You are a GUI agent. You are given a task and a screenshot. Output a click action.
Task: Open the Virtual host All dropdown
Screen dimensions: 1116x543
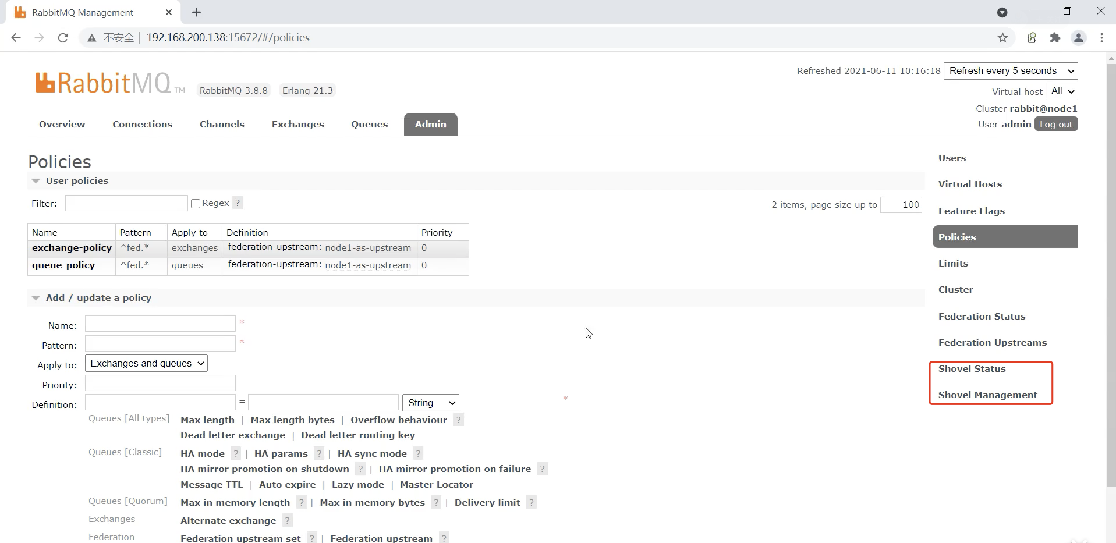pos(1062,91)
